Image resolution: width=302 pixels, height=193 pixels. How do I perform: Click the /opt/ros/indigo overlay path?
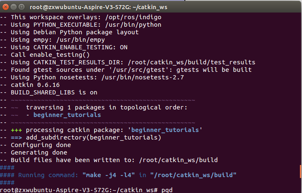pyautogui.click(x=133, y=17)
